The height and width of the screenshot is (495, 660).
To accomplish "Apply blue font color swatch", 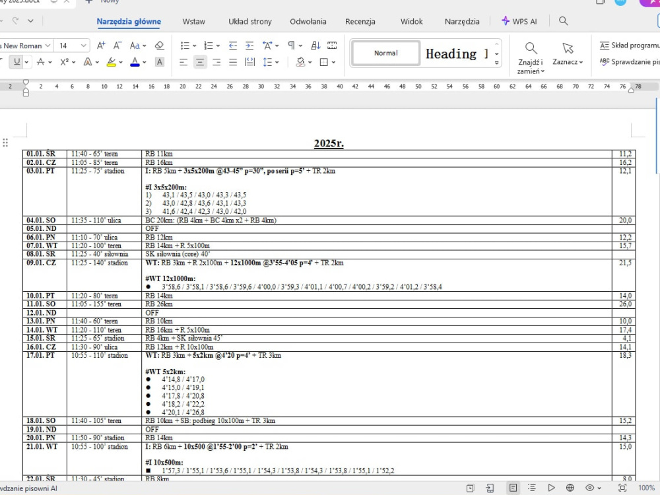I will [x=135, y=62].
